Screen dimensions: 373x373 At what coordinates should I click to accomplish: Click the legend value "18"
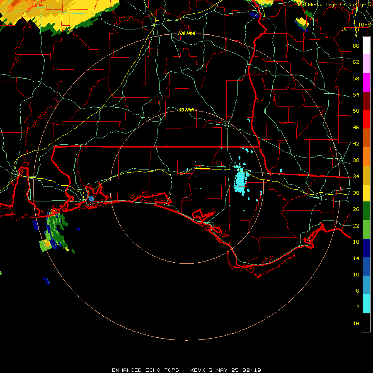pos(356,242)
